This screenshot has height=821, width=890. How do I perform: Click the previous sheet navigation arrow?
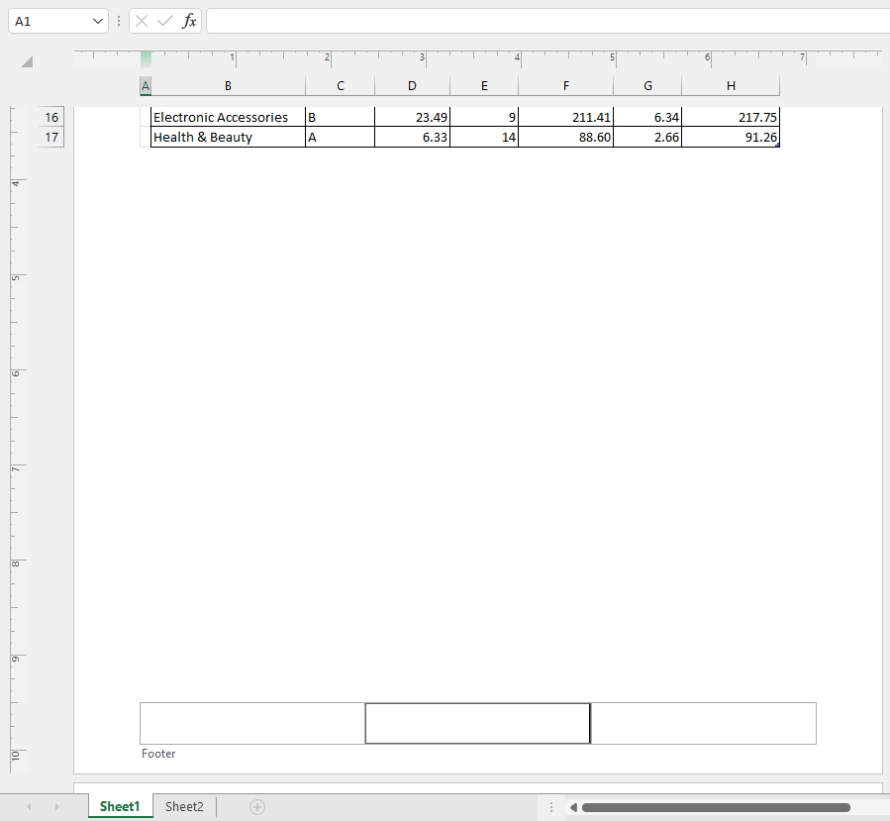28,806
